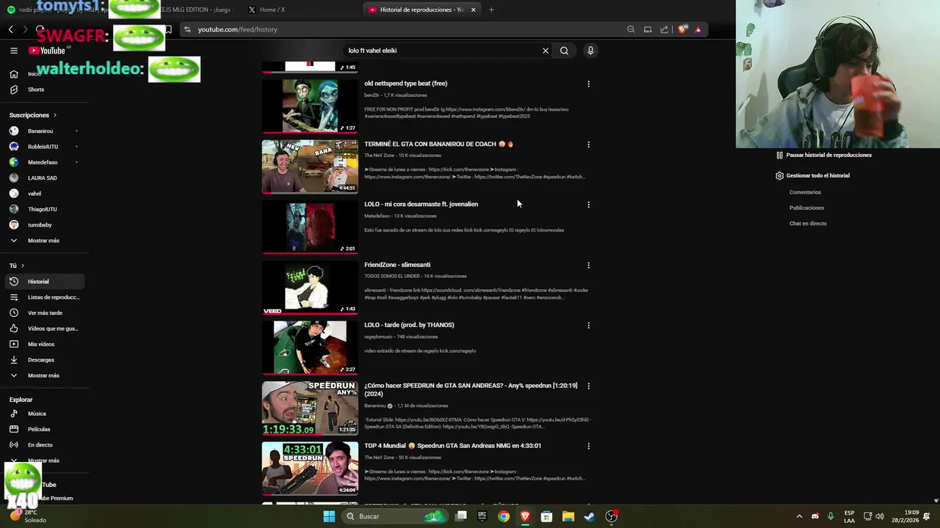Open Listas de reproducción in sidebar
Image resolution: width=940 pixels, height=528 pixels.
[44, 297]
